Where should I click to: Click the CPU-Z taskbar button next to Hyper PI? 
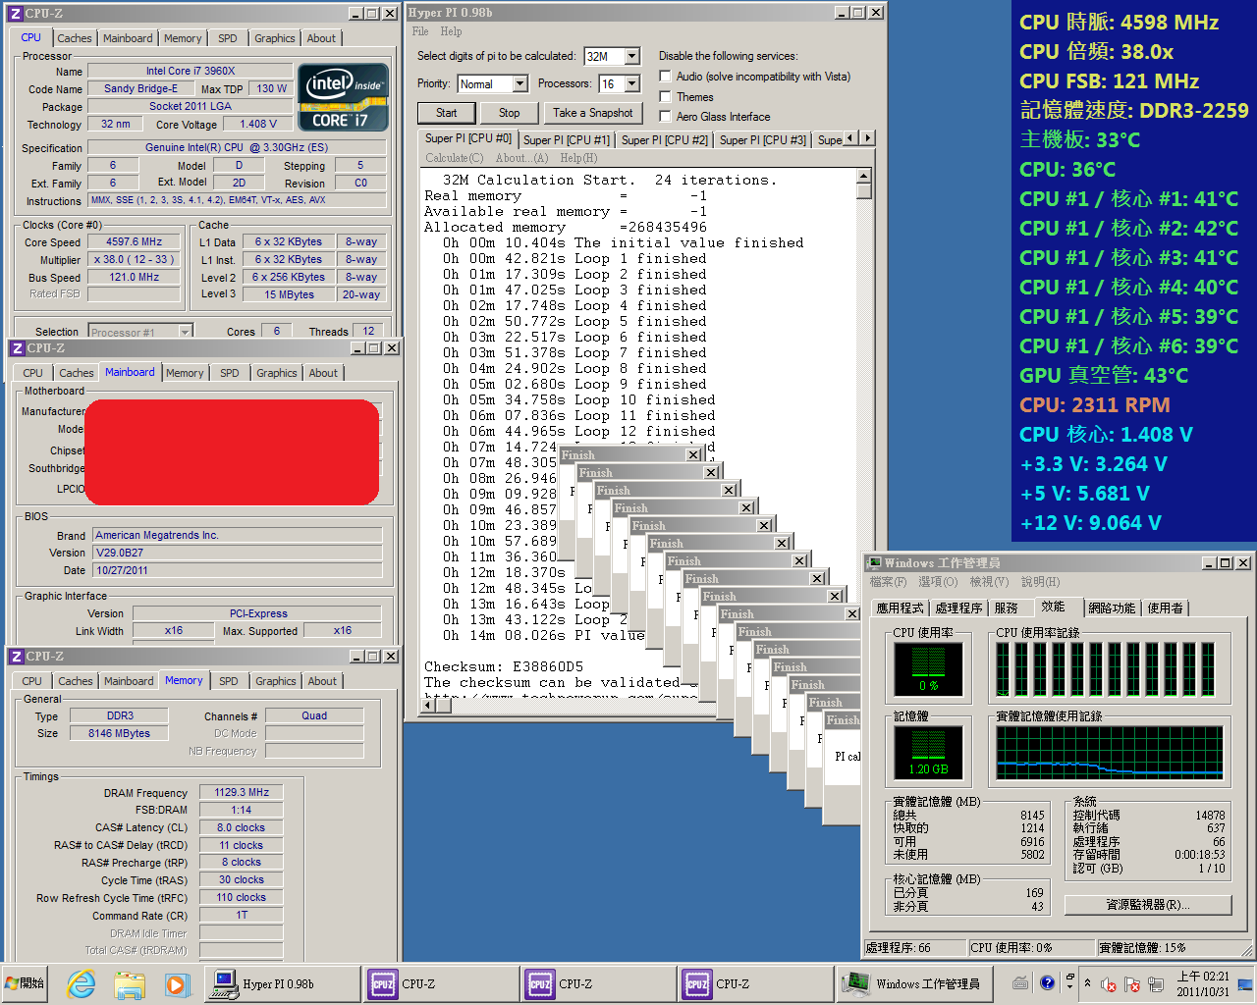point(440,983)
